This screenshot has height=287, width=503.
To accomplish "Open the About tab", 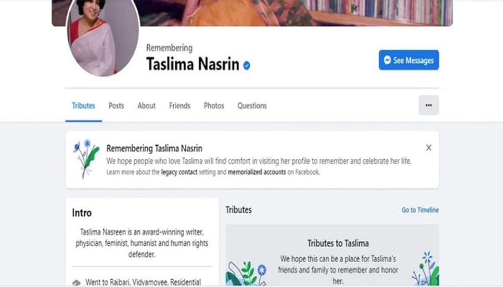I will [147, 106].
